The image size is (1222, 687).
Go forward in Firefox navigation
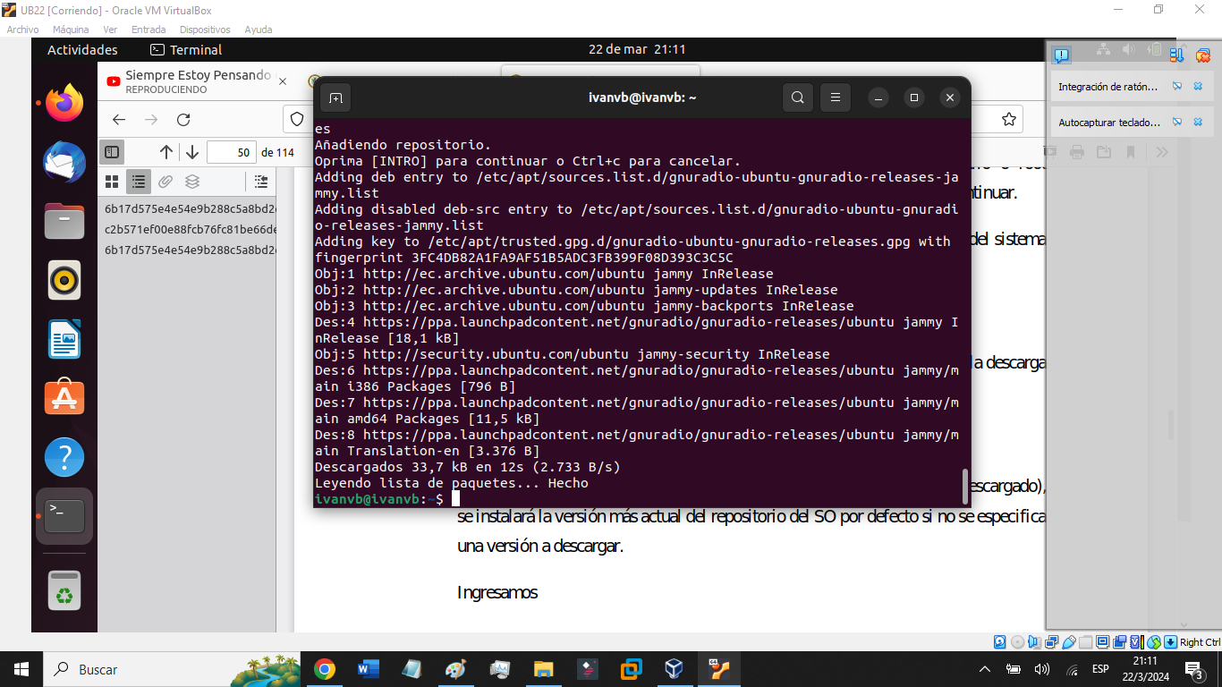(151, 120)
